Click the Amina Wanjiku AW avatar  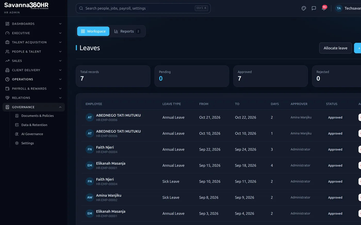tap(90, 197)
